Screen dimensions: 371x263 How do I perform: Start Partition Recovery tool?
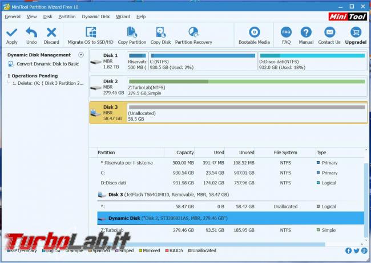(193, 36)
